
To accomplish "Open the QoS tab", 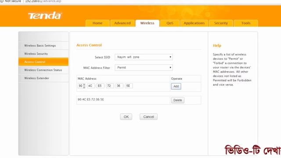I will [x=170, y=23].
